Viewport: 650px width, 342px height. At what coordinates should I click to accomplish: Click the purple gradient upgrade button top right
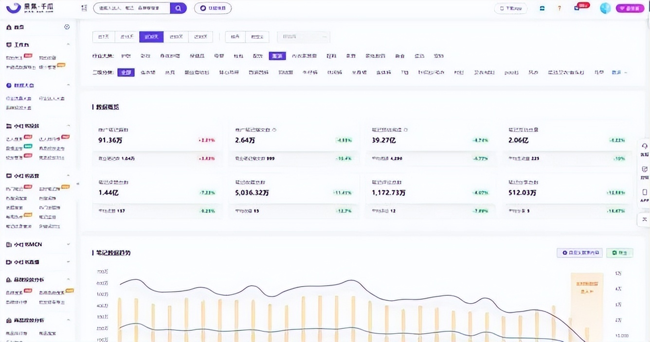tap(630, 8)
